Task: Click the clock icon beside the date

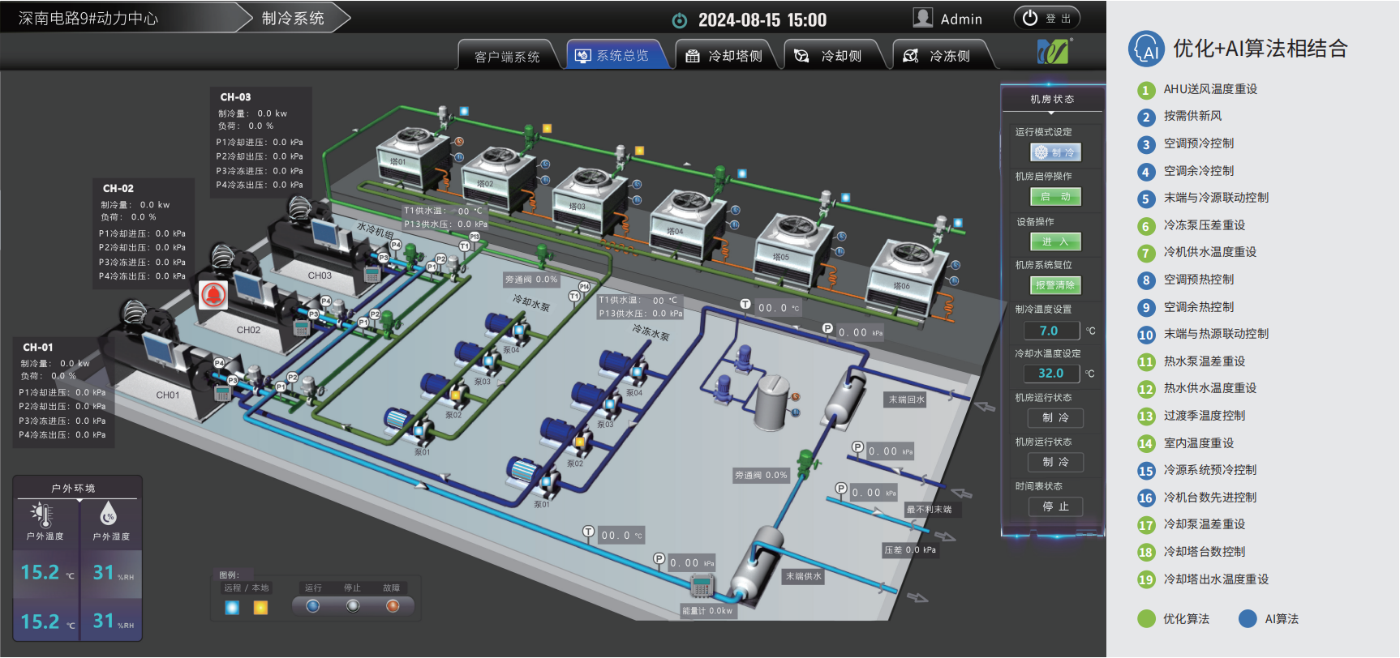Action: point(680,20)
